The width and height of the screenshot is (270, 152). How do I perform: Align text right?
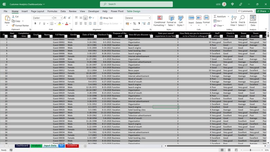pyautogui.click(x=85, y=23)
